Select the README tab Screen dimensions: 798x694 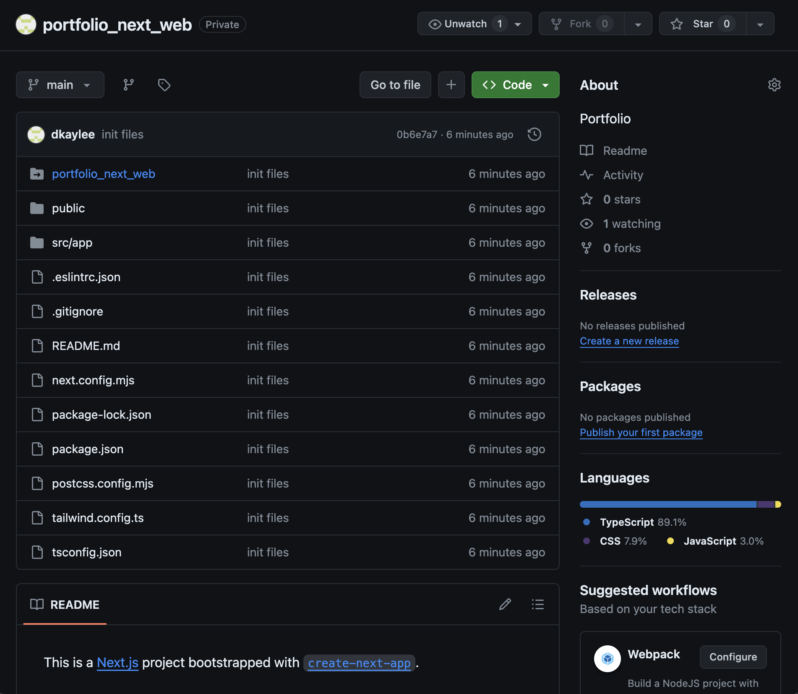point(65,604)
